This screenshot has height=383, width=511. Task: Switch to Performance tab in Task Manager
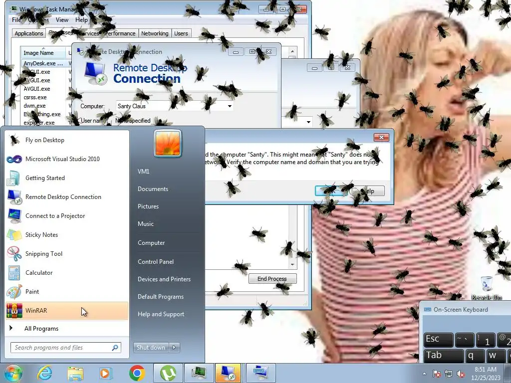(x=120, y=33)
